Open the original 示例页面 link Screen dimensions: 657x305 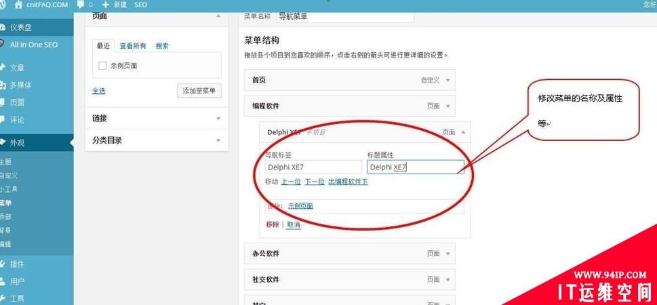[300, 206]
